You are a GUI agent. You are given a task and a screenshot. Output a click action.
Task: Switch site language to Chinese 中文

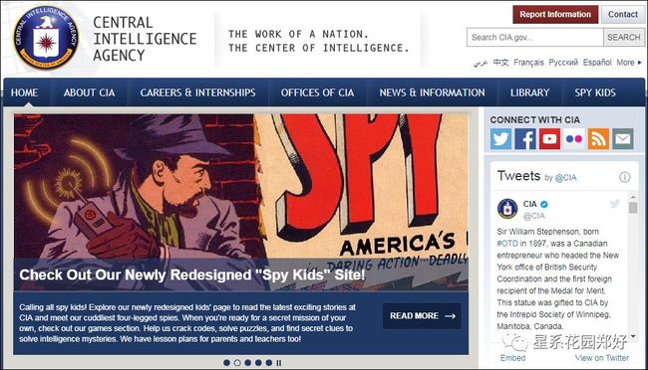point(500,63)
